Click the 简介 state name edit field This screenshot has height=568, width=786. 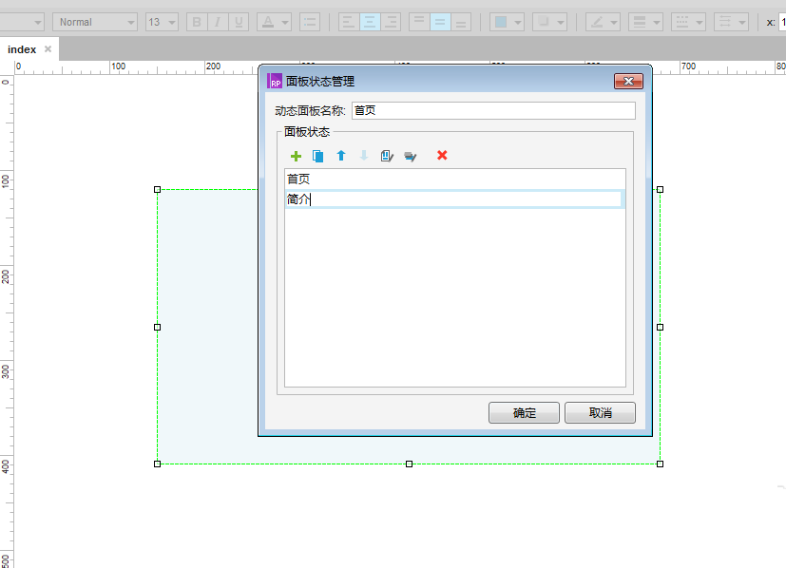453,199
